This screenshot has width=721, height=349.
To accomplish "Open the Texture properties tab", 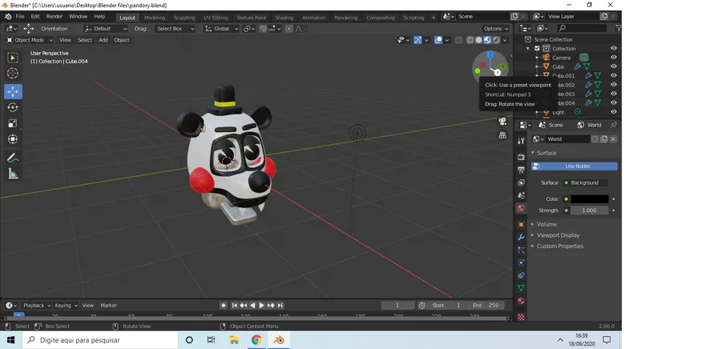I will [x=521, y=317].
